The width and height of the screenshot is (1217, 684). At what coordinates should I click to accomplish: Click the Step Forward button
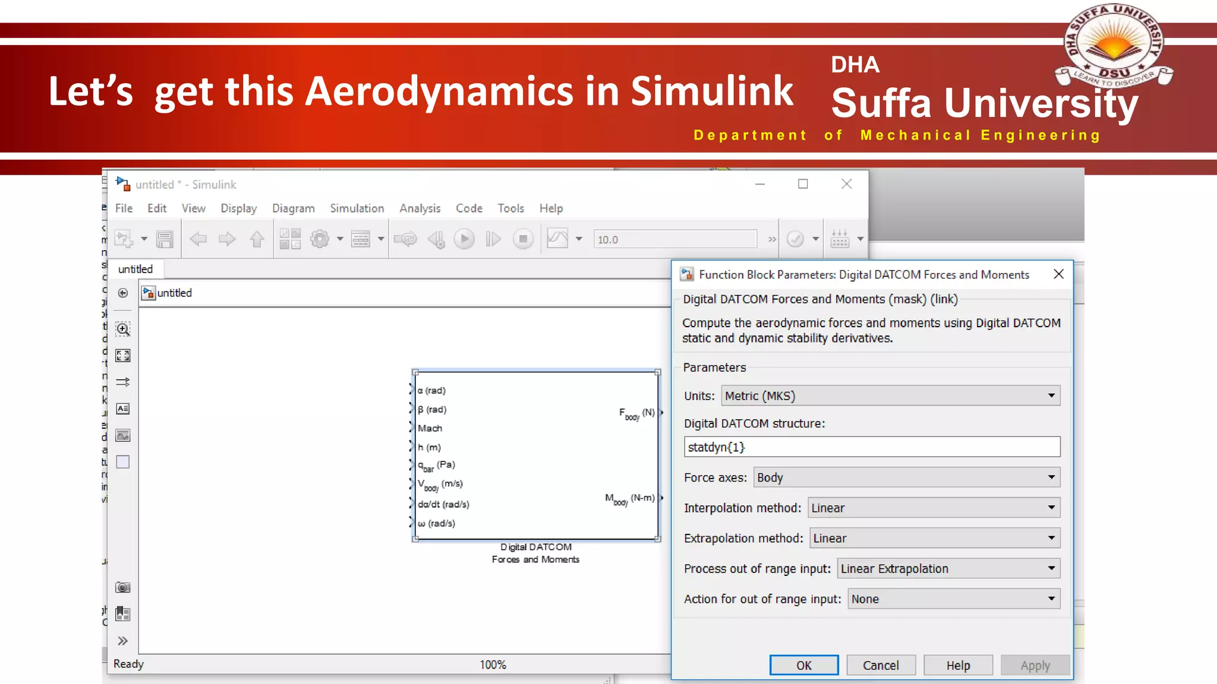pyautogui.click(x=493, y=239)
